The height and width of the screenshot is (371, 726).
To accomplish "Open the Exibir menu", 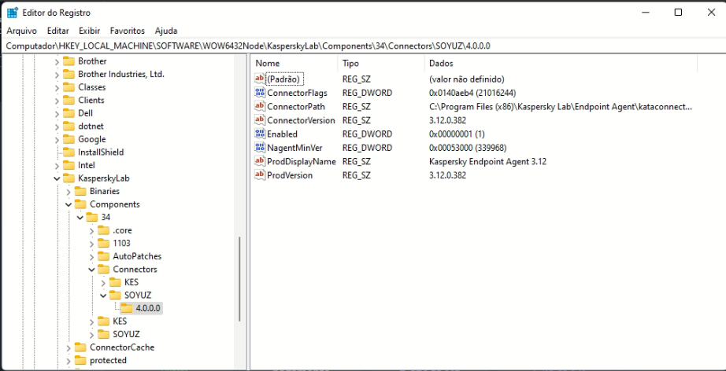I will 89,31.
